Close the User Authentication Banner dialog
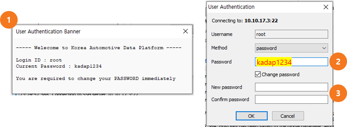This screenshot has width=347, height=127. coord(185,31)
